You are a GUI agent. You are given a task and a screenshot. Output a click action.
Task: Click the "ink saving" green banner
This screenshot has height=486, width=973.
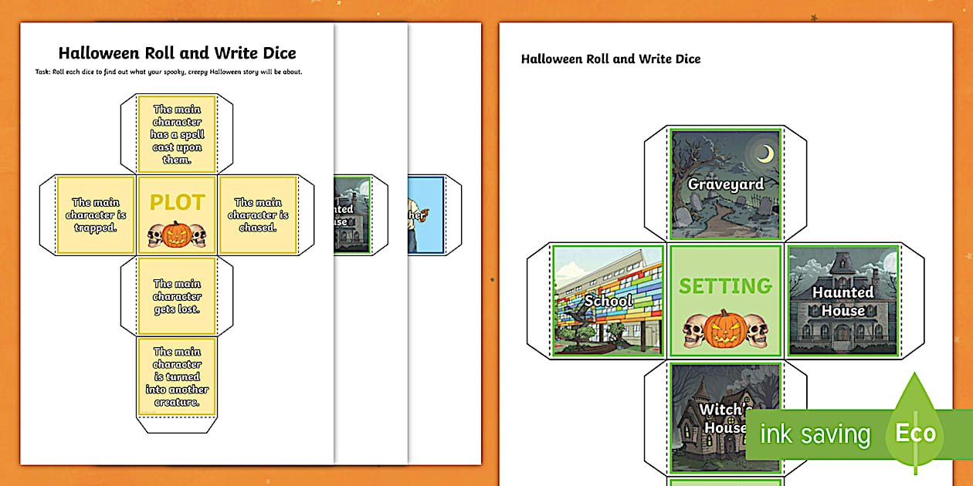pos(815,434)
